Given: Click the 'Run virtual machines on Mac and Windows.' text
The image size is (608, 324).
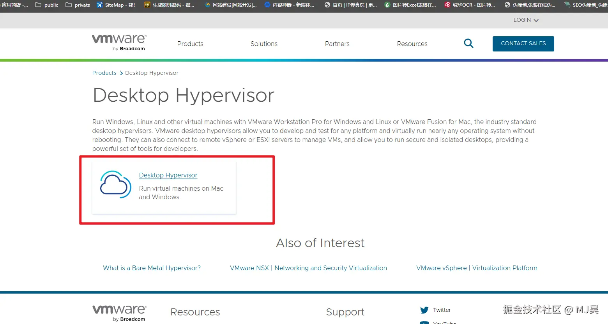Looking at the screenshot, I should click(x=181, y=193).
